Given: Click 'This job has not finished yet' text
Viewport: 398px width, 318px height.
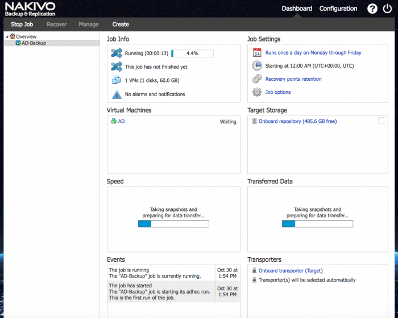Looking at the screenshot, I should (x=156, y=67).
